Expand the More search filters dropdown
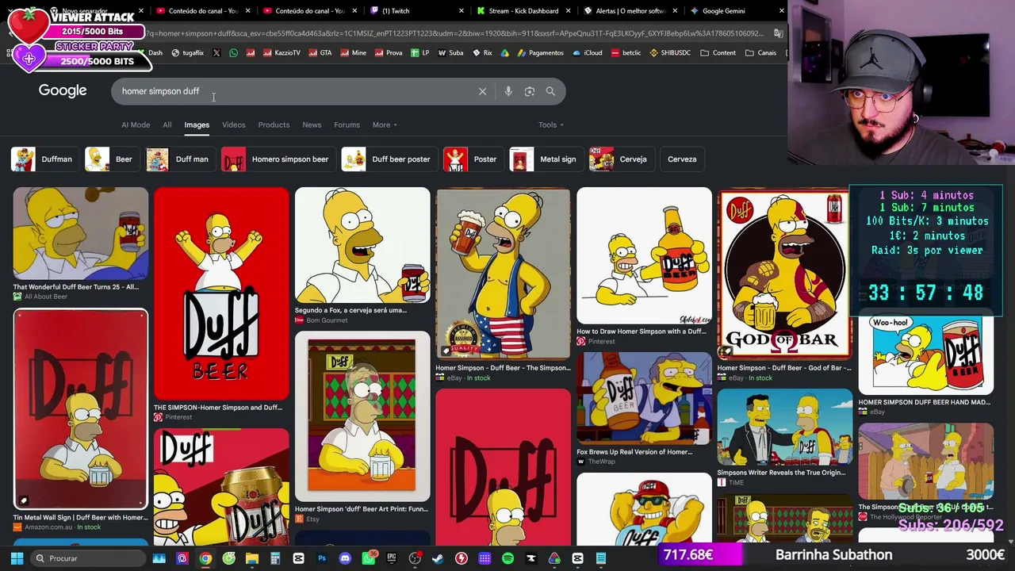 385,125
